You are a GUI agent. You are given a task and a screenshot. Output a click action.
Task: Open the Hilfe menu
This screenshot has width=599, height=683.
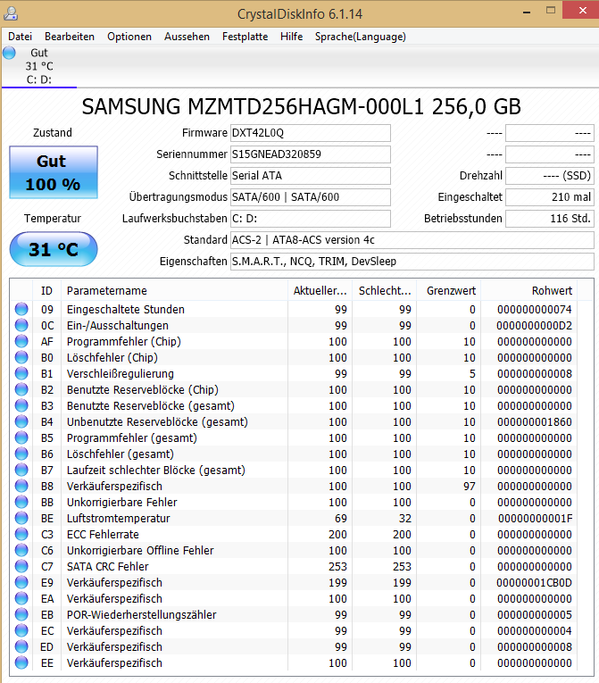pyautogui.click(x=291, y=37)
